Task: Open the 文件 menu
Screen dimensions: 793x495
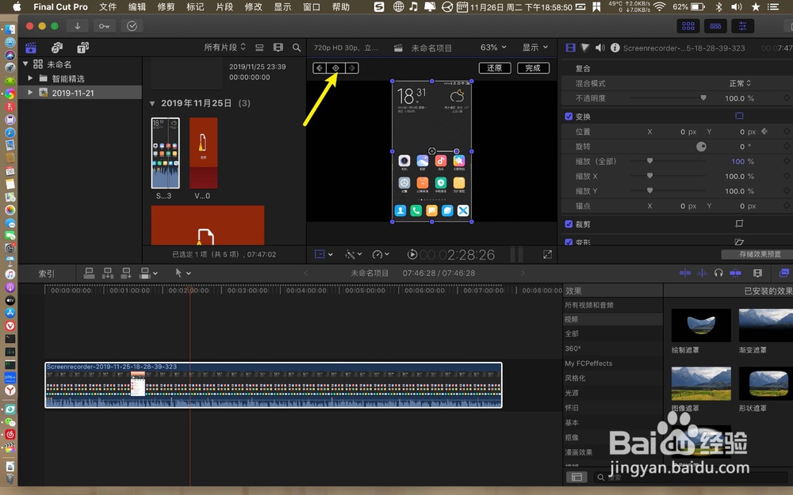Action: (x=108, y=7)
